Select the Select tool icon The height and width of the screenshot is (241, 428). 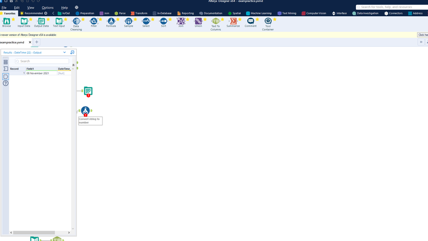(146, 21)
